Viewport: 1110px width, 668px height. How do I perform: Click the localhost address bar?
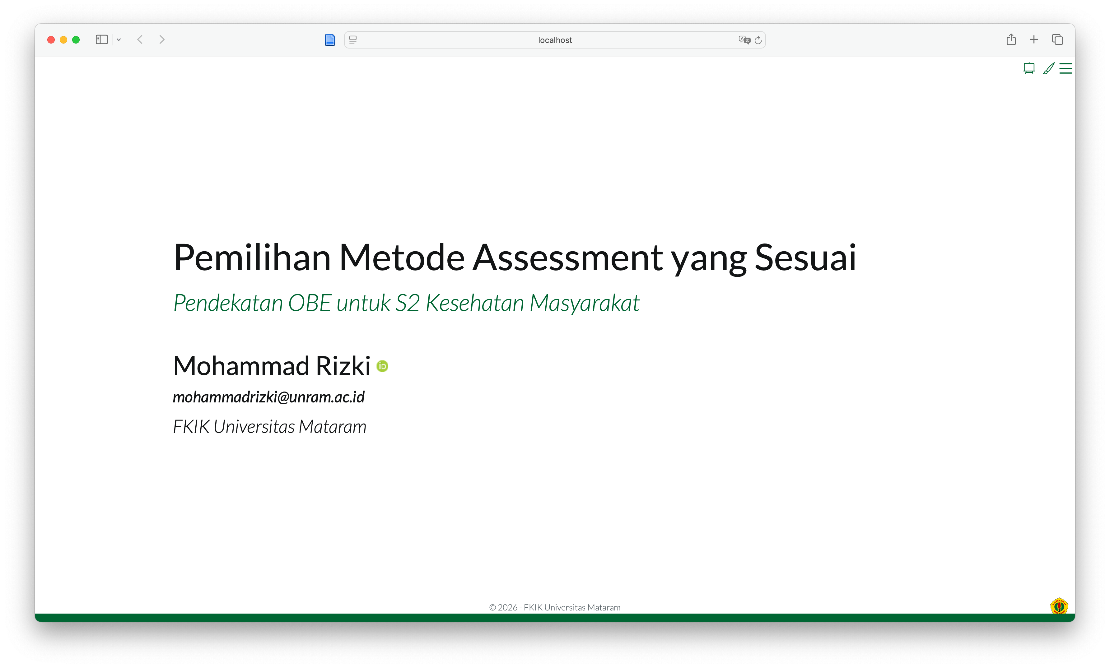tap(554, 40)
